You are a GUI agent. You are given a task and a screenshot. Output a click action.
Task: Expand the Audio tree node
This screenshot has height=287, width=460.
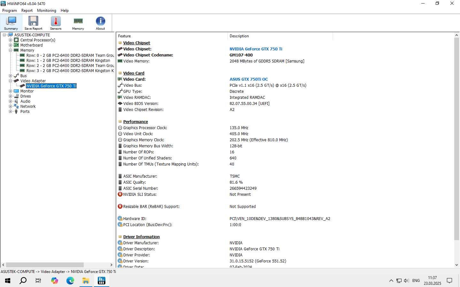pos(10,101)
